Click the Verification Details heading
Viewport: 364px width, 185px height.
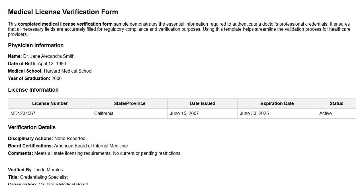(x=32, y=128)
